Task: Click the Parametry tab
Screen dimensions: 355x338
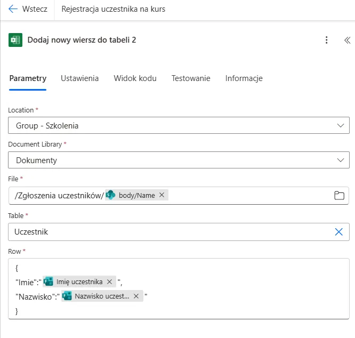Action: click(28, 78)
